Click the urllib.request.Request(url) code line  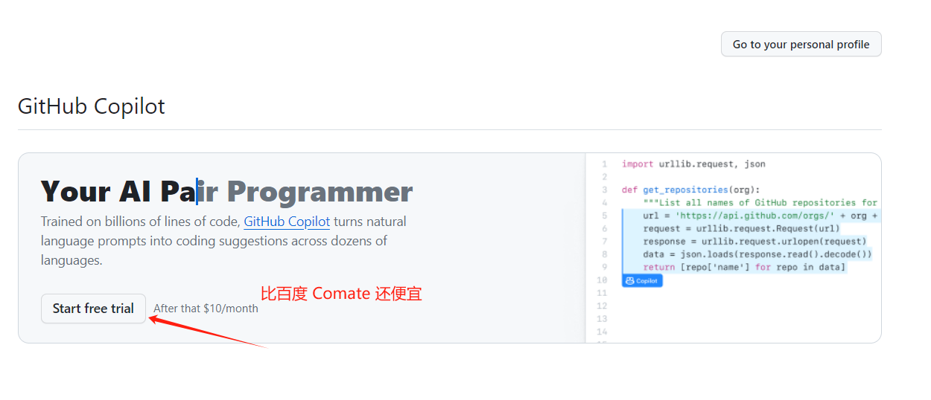coord(741,228)
